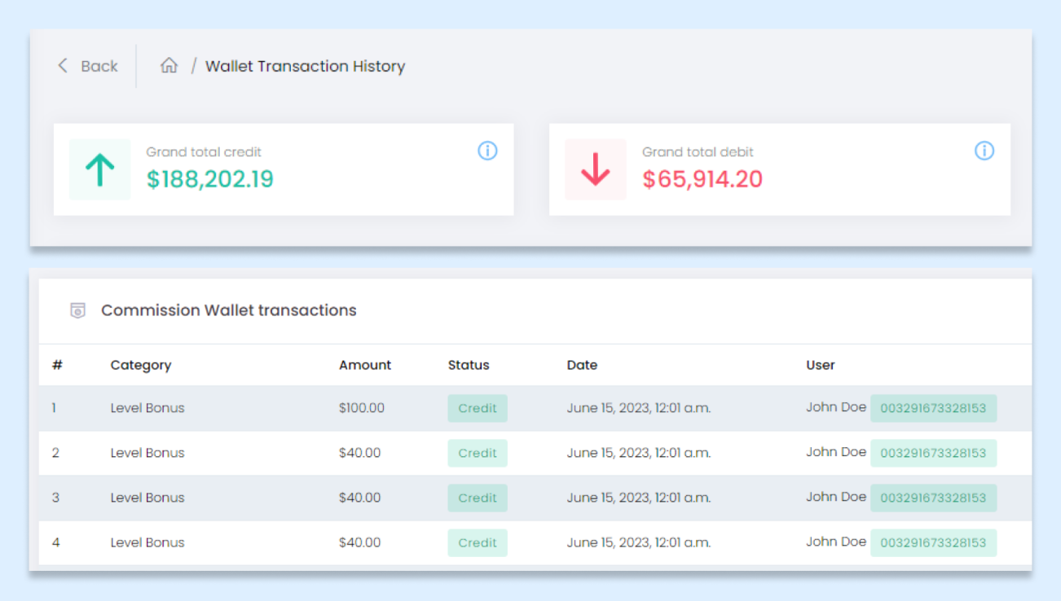Screen dimensions: 1061x601
Task: Click row number 1
Action: click(x=55, y=408)
